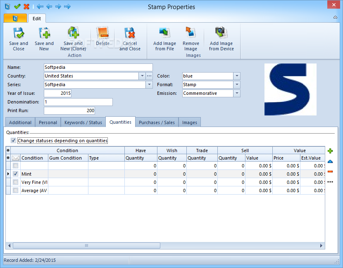The image size is (343, 268).
Task: Click Record Added status bar text
Action: (30, 260)
